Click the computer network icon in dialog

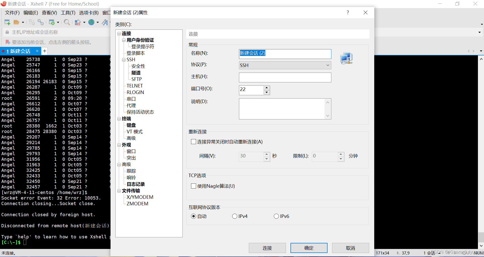pyautogui.click(x=346, y=58)
